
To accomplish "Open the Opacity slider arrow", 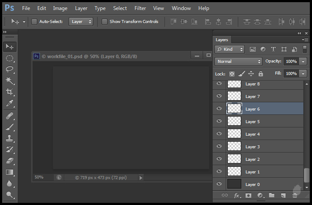I will pyautogui.click(x=302, y=62).
